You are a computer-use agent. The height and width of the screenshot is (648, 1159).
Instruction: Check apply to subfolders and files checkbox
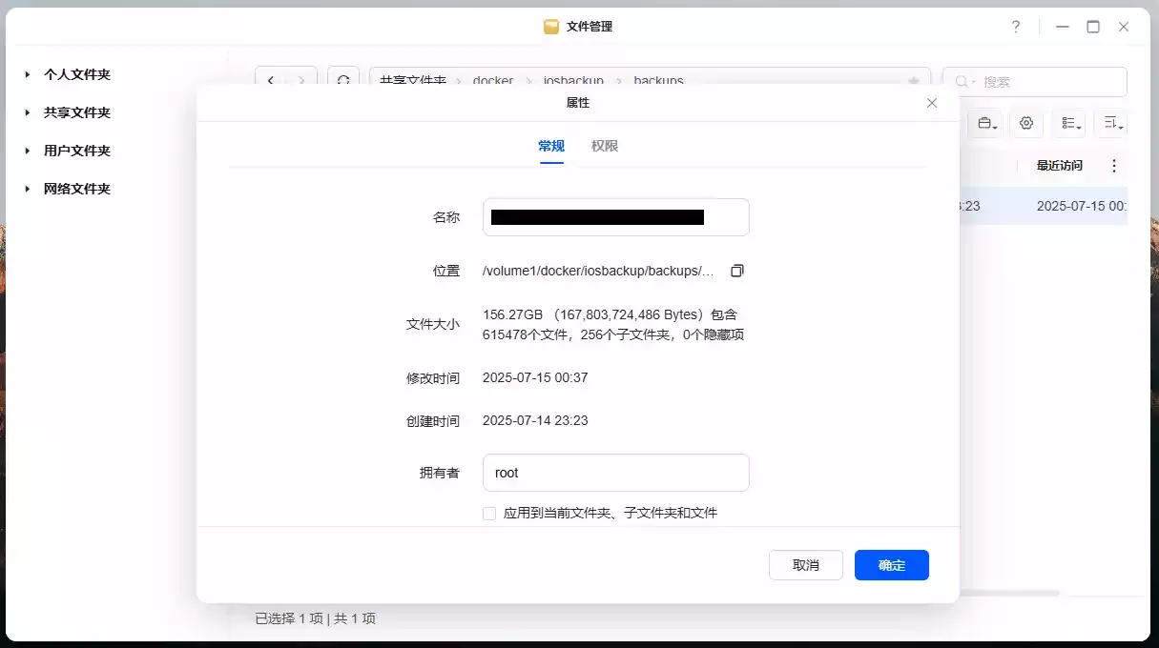(489, 513)
